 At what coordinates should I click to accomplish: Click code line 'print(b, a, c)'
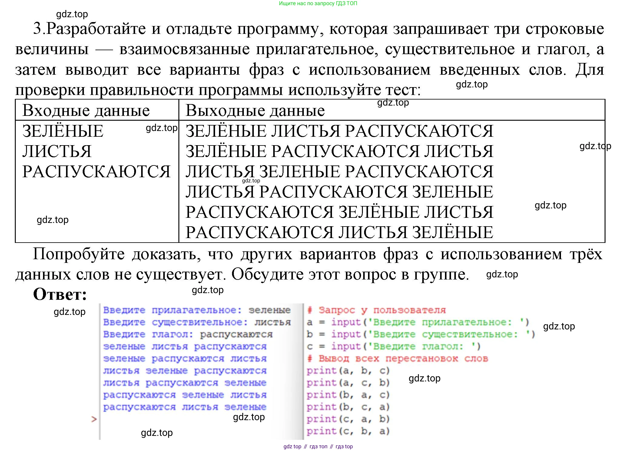click(x=348, y=395)
